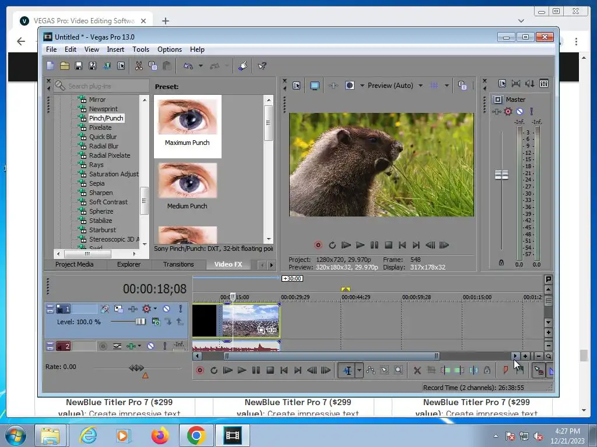Expand the Undo history dropdown arrow
Image resolution: width=597 pixels, height=447 pixels.
[x=201, y=66]
